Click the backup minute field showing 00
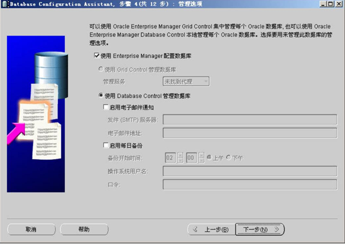 (192, 158)
